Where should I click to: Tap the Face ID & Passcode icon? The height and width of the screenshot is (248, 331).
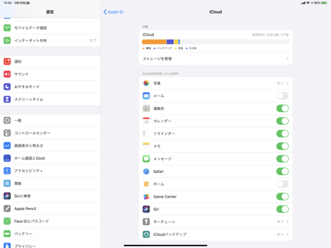click(7, 221)
